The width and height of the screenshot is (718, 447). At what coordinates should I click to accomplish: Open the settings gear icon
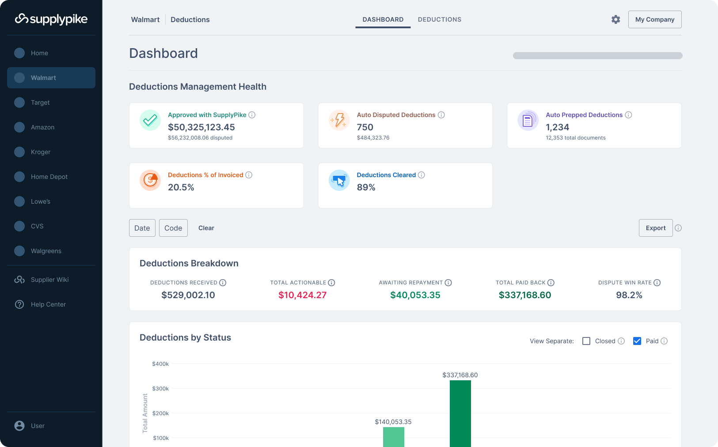(616, 19)
